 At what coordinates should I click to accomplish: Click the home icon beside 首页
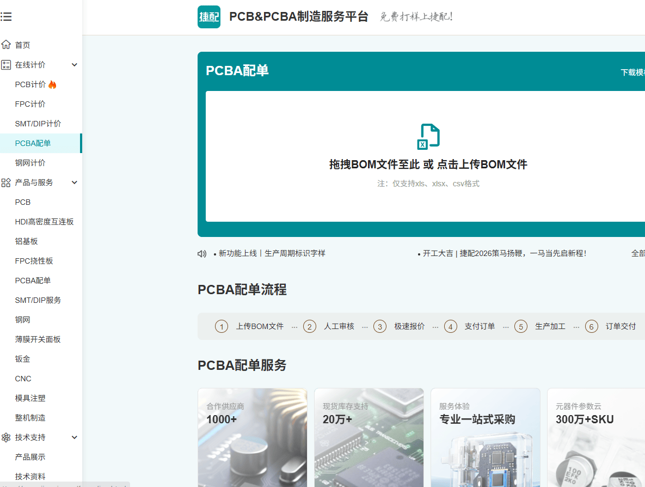pyautogui.click(x=6, y=45)
